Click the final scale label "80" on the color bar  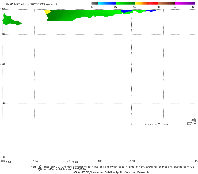pyautogui.click(x=194, y=7)
